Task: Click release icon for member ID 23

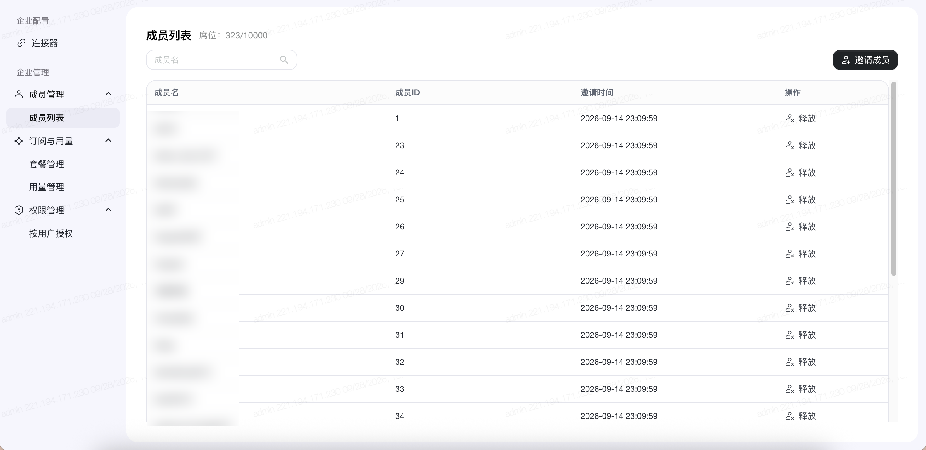Action: [789, 145]
